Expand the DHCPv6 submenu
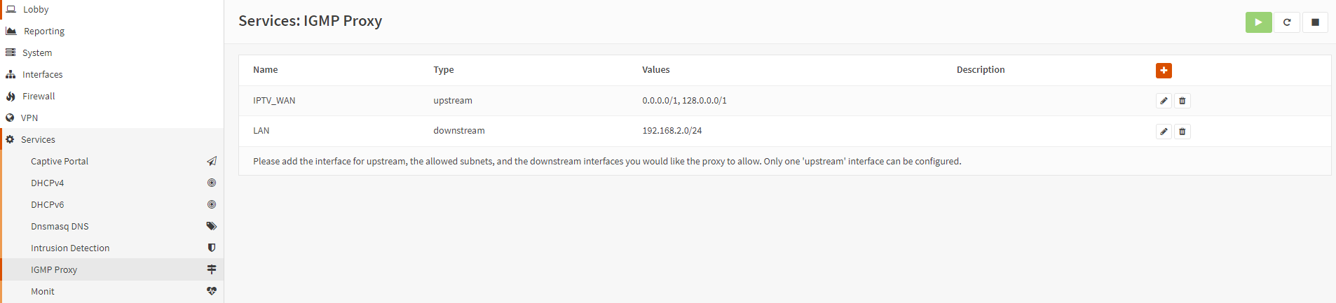The image size is (1336, 303). pyautogui.click(x=113, y=204)
